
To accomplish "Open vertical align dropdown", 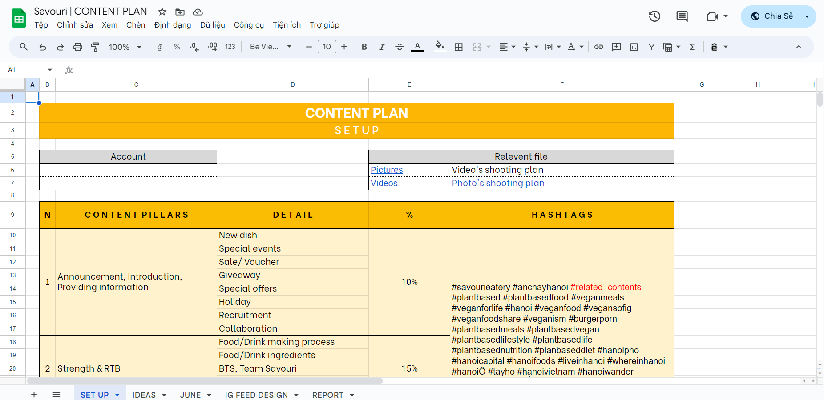I will [530, 47].
